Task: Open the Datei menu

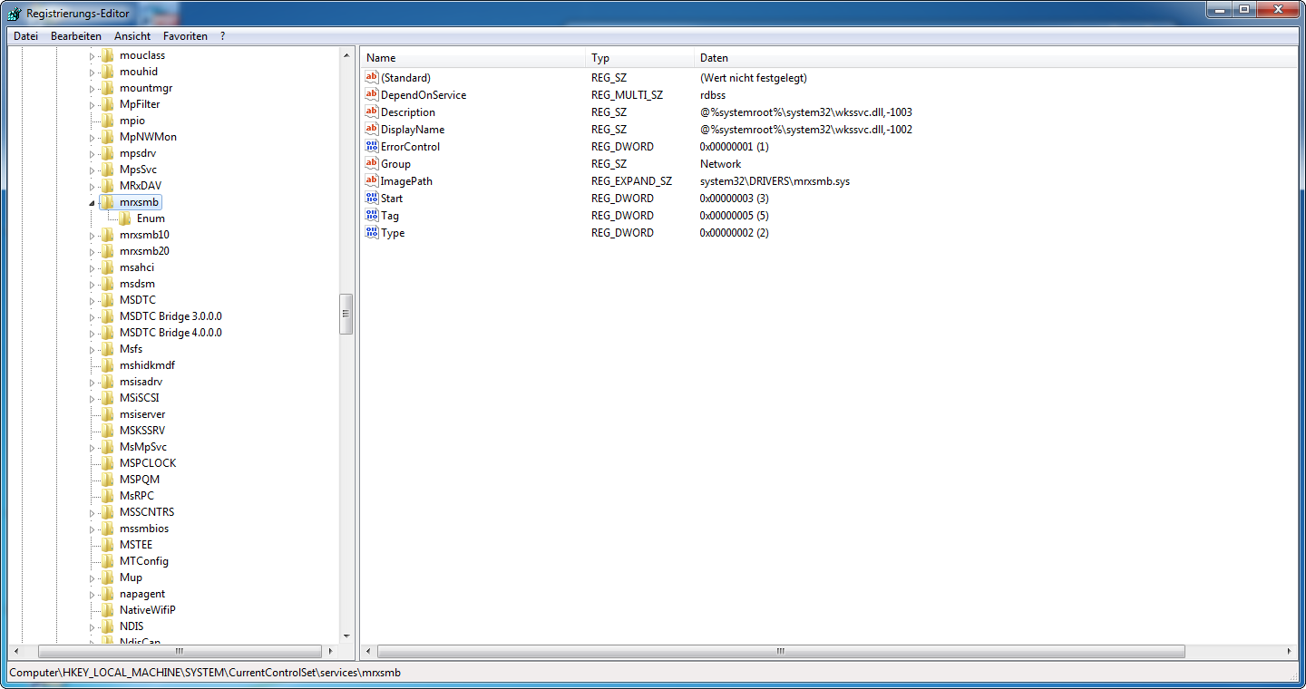Action: 25,36
